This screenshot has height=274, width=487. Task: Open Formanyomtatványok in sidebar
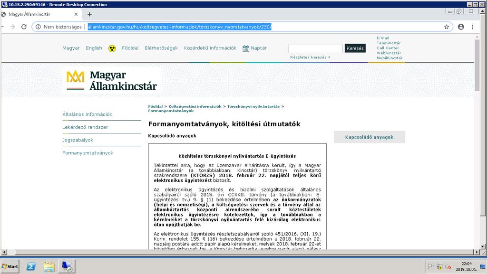pos(88,153)
